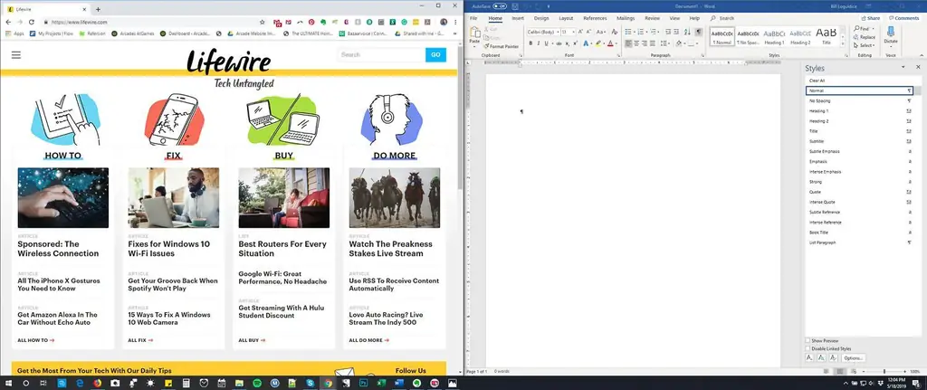Click the New Style icon in Styles pane
The image size is (927, 390).
click(809, 358)
